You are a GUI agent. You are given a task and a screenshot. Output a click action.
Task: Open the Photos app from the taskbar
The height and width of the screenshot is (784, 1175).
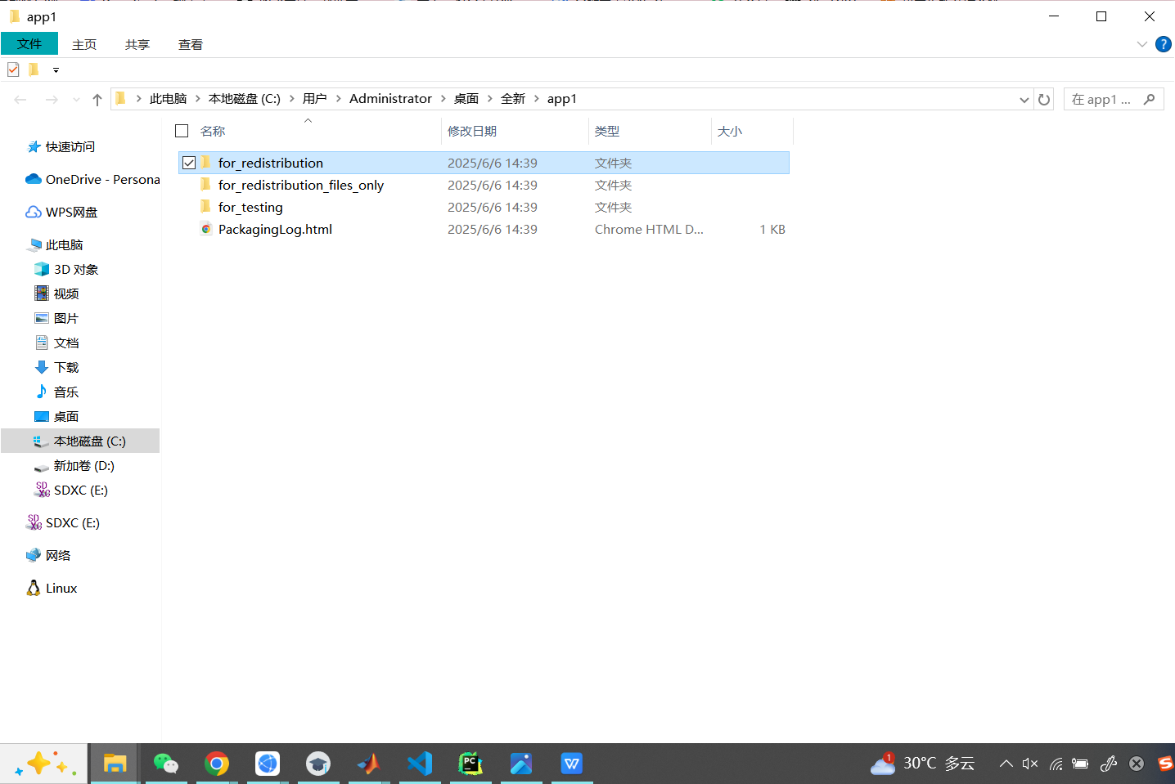[521, 764]
